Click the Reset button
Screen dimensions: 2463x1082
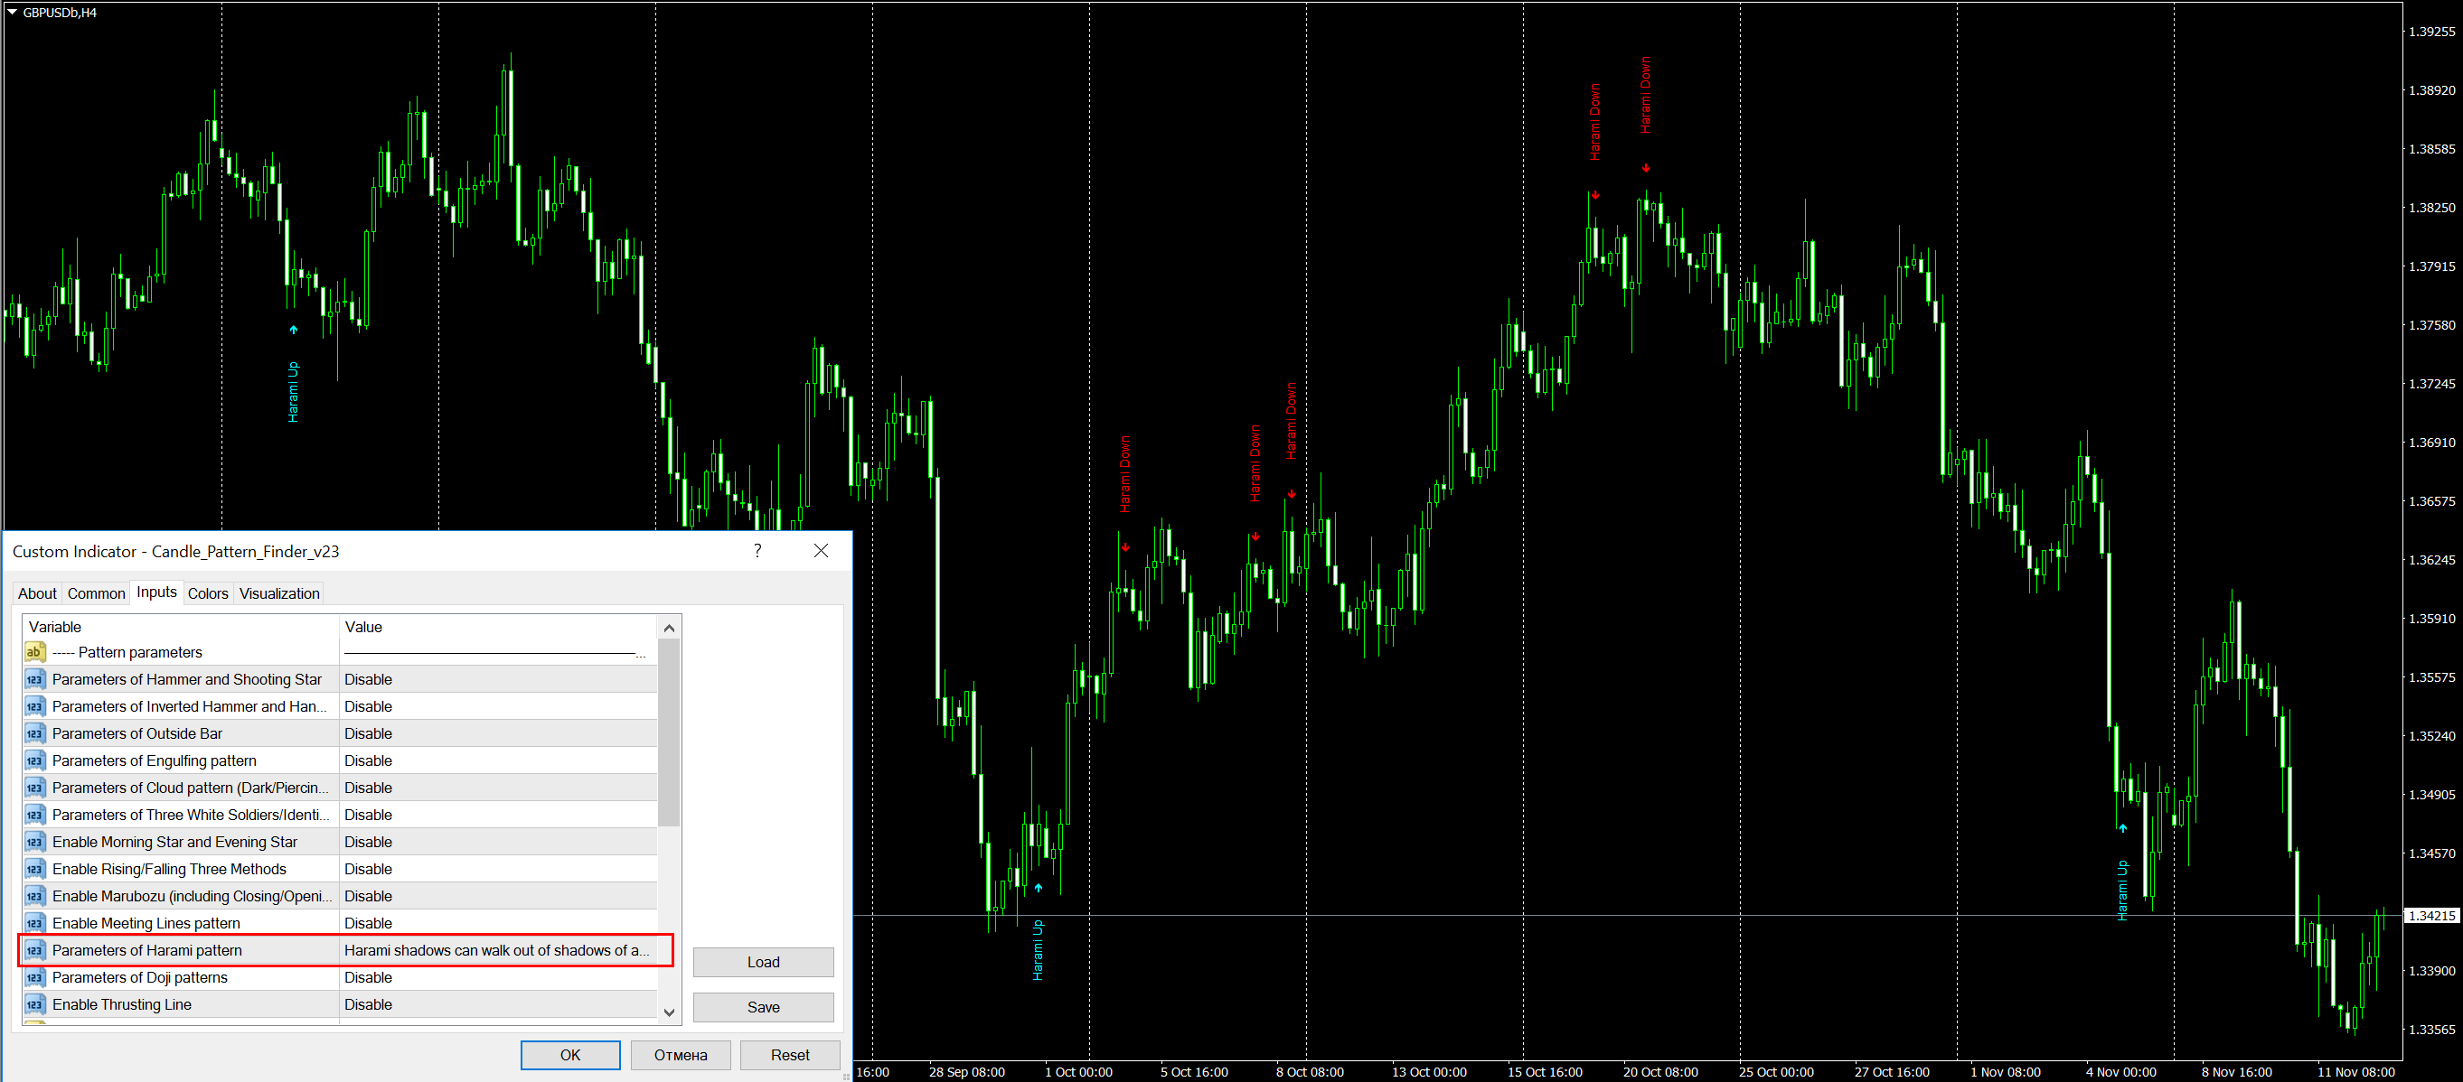coord(790,1055)
